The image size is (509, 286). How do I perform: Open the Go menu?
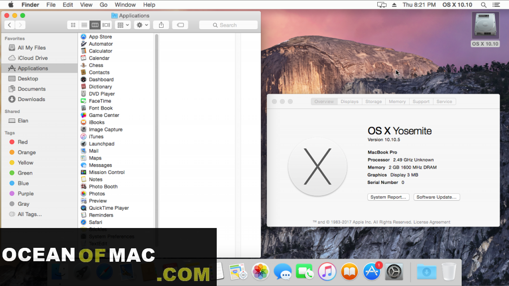click(103, 4)
